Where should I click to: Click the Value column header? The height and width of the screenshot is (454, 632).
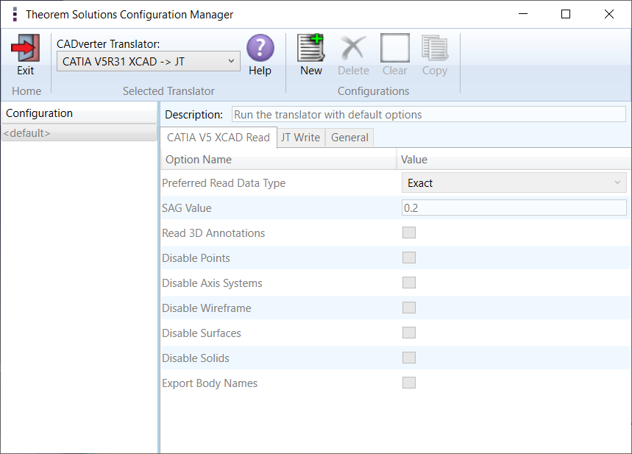(514, 160)
